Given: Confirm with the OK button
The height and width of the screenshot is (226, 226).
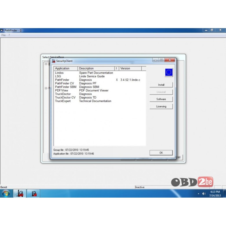Looking at the screenshot, I should 161,153.
